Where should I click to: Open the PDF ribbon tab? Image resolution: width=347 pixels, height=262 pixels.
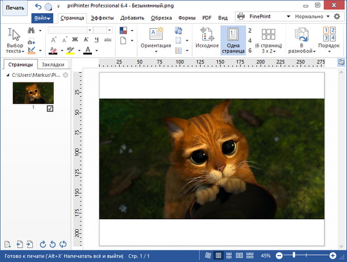click(x=206, y=18)
